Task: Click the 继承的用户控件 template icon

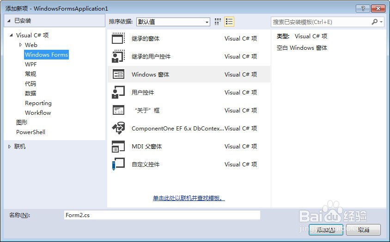Action: 118,56
